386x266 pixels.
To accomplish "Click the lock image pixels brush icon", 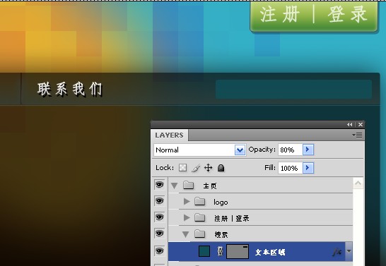I will 196,168.
